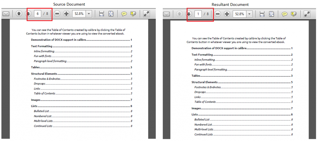Enter read mode via expand icon in Resultant Document

point(307,14)
